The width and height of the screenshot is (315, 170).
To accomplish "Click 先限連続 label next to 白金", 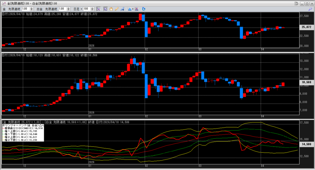I will pos(51,9).
